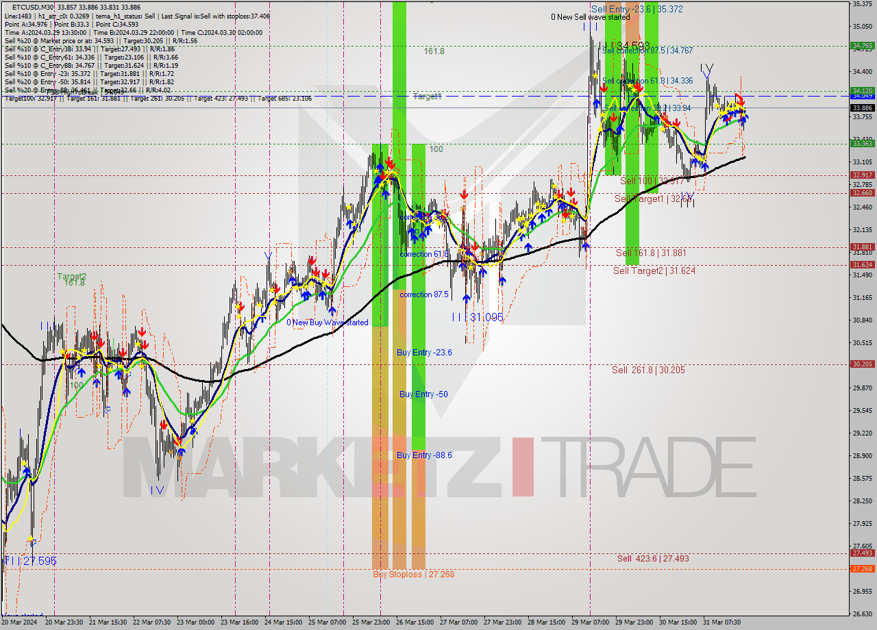
Task: Click the '20 Mar 23:30' time axis label
Action: click(x=64, y=622)
